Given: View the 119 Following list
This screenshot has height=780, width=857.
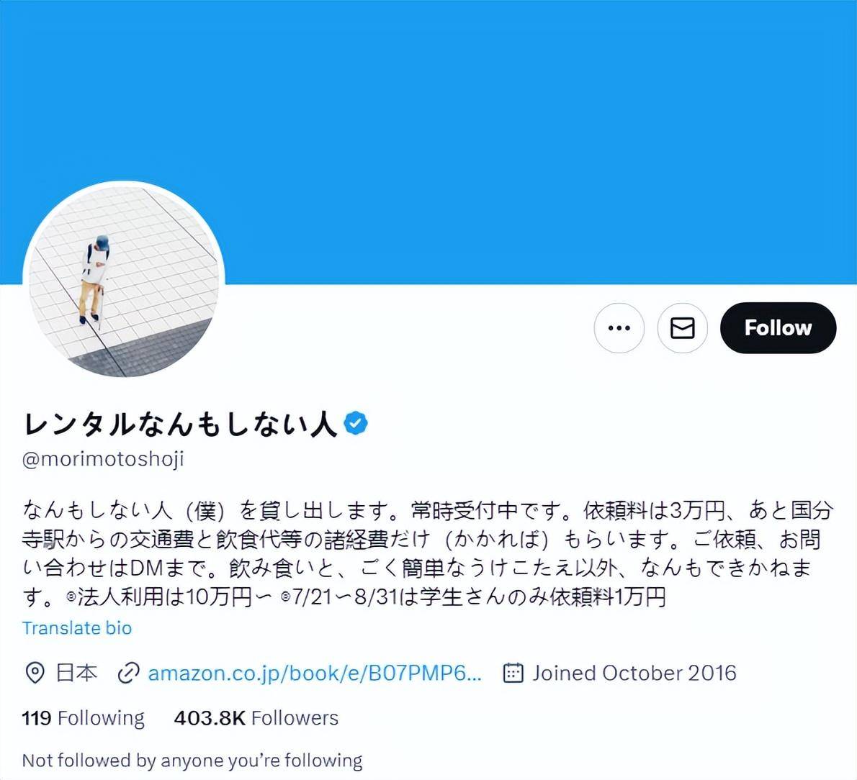Looking at the screenshot, I should coord(83,717).
